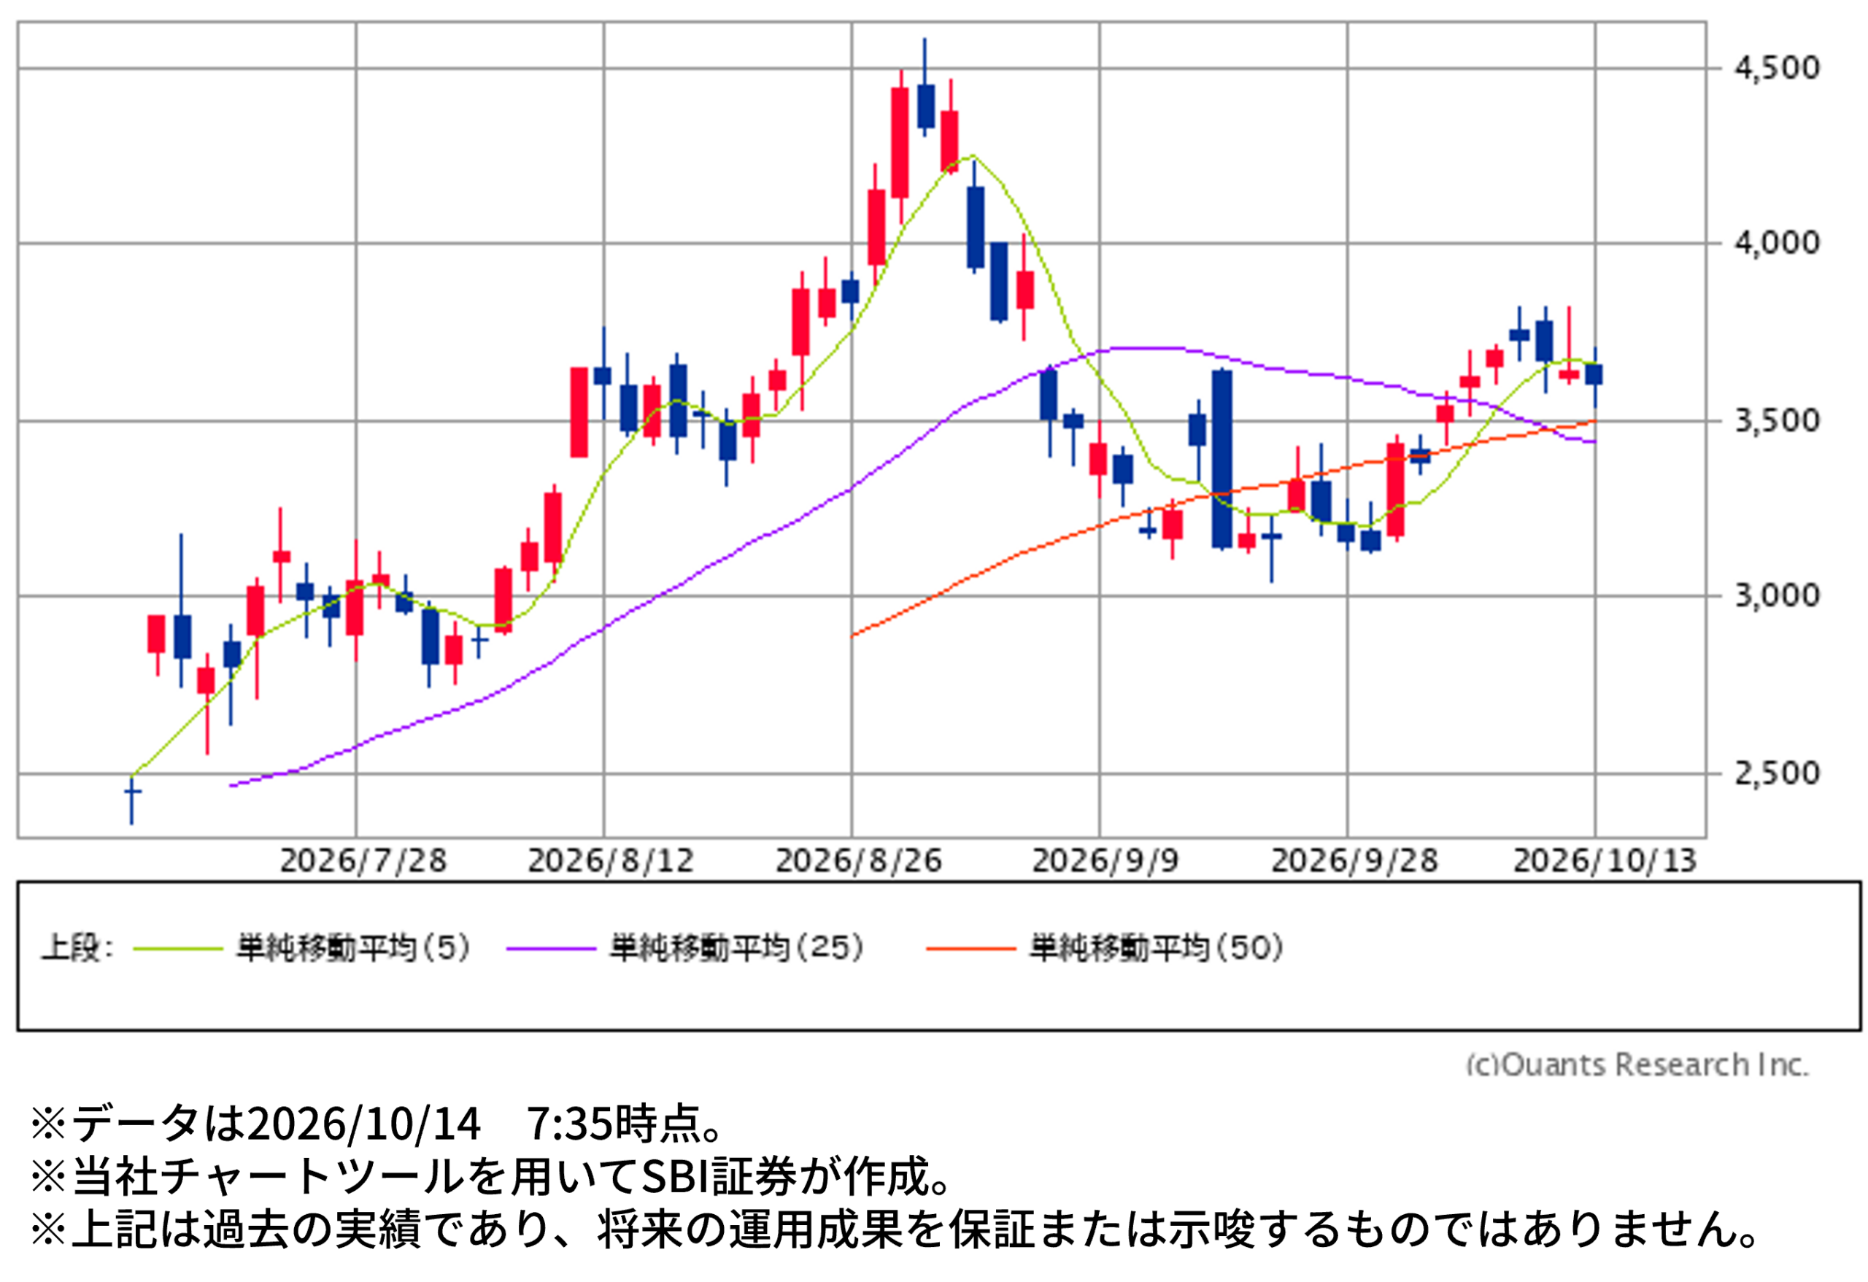
Task: Click the note mentioning SBI証券が作成
Action: [492, 1177]
